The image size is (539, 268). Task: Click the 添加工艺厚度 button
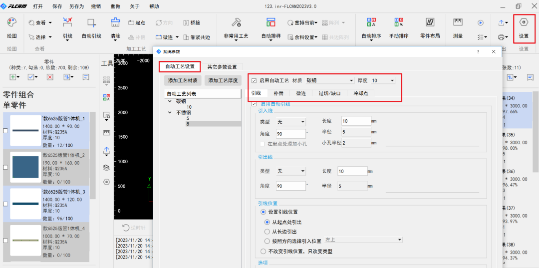223,81
